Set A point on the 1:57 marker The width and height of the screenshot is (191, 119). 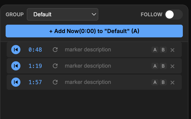tap(155, 82)
